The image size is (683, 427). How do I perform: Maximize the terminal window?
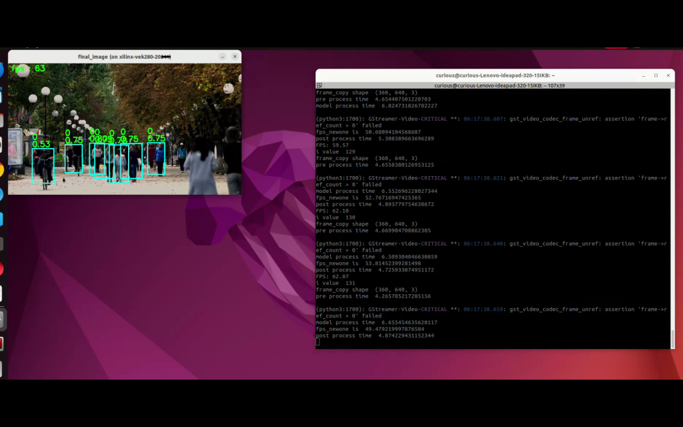(656, 75)
